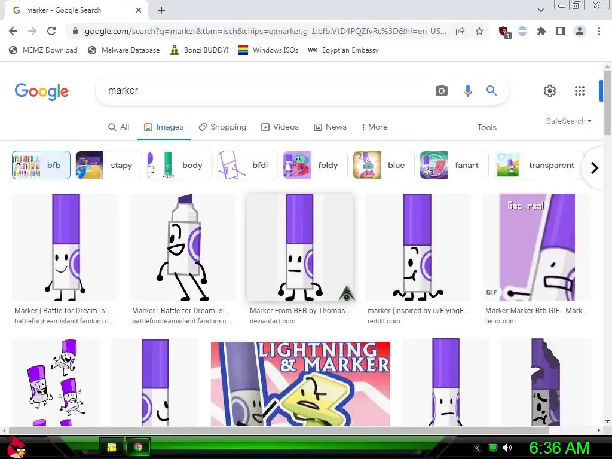The width and height of the screenshot is (612, 459).
Task: Expand the More search options menu
Action: click(374, 127)
